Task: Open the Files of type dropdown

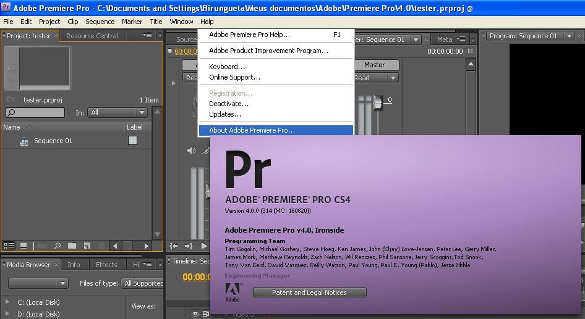Action: pyautogui.click(x=142, y=283)
